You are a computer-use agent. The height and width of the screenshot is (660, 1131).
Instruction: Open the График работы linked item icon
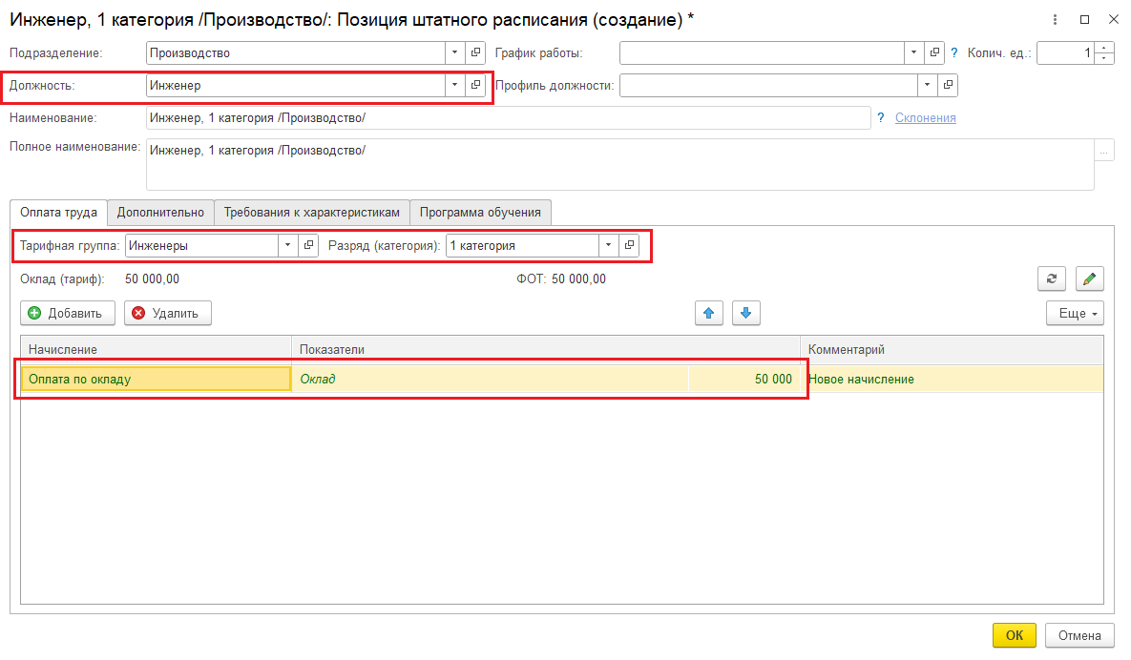[934, 53]
